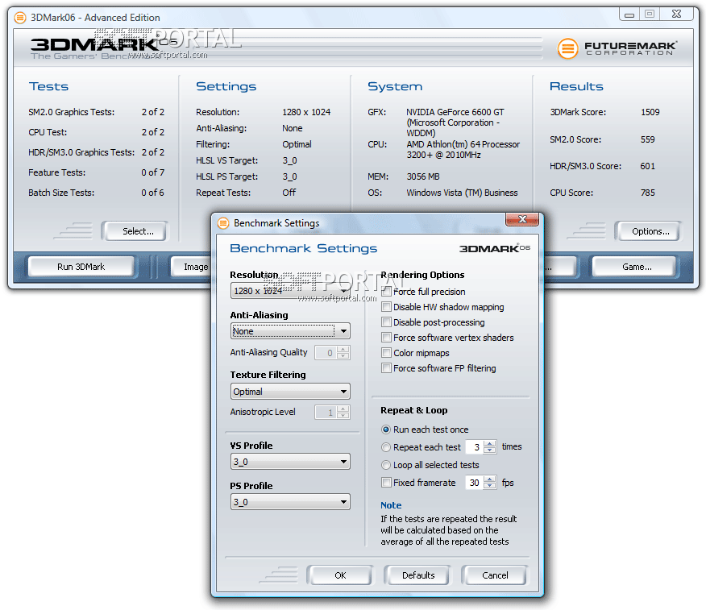Viewport: 706px width, 610px height.
Task: Toggle Disable HW shadow mapping
Action: pyautogui.click(x=386, y=307)
